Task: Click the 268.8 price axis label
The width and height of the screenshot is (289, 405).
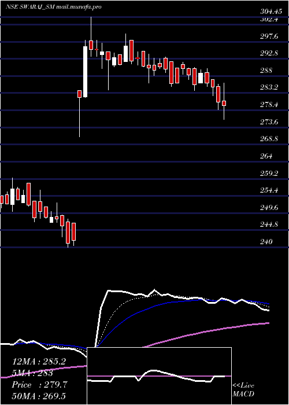Action: point(269,139)
